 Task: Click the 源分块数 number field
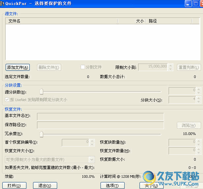click(x=182, y=91)
